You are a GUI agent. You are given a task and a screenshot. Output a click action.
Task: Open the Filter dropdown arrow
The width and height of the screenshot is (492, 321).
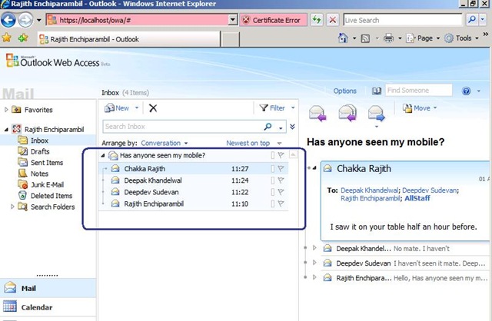[x=293, y=108]
